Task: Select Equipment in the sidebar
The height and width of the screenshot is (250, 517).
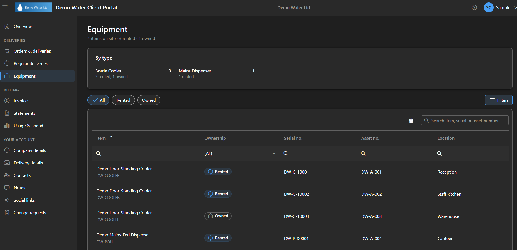Action: pos(37,76)
